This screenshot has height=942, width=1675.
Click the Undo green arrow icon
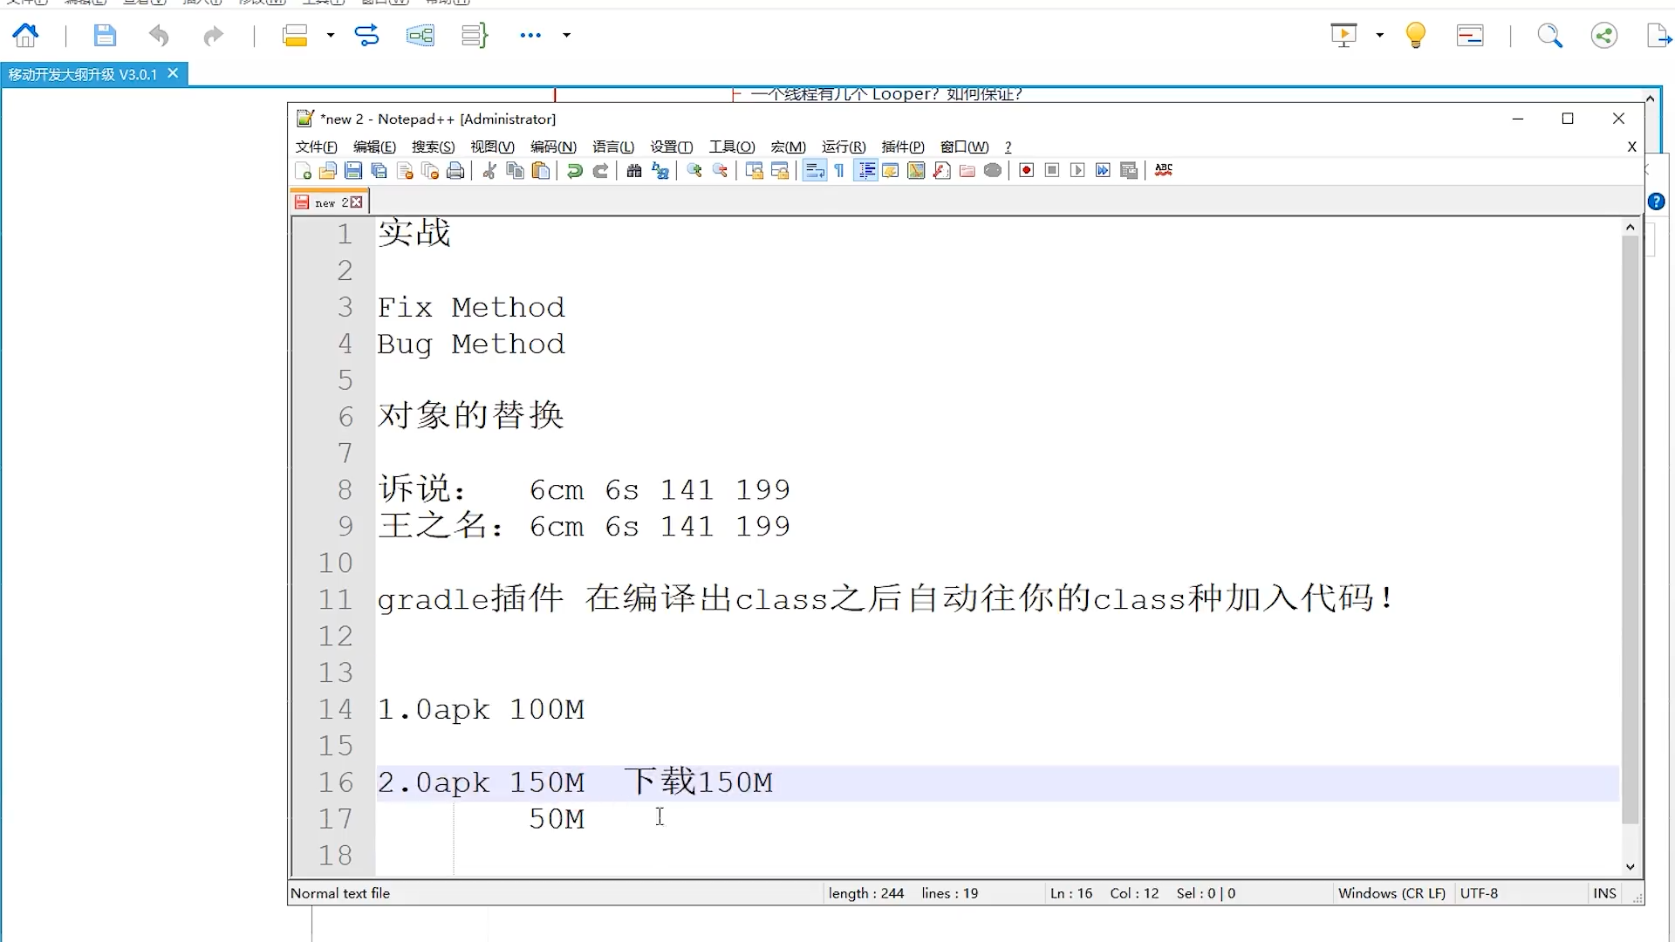click(x=574, y=171)
